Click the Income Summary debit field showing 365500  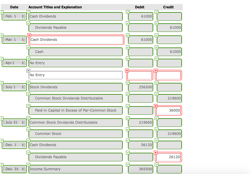point(141,169)
